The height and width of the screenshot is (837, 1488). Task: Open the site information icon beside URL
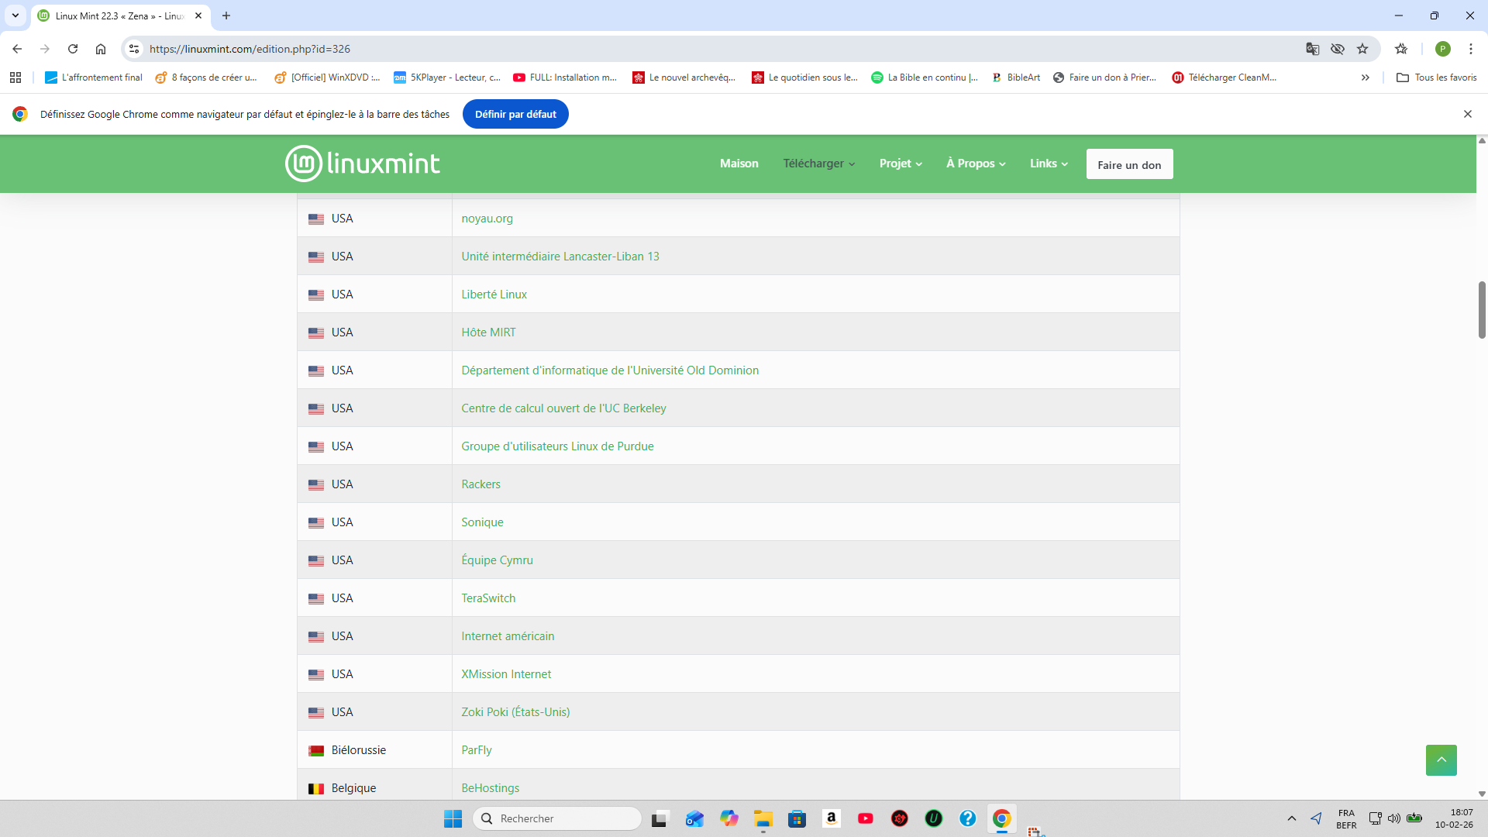(134, 49)
